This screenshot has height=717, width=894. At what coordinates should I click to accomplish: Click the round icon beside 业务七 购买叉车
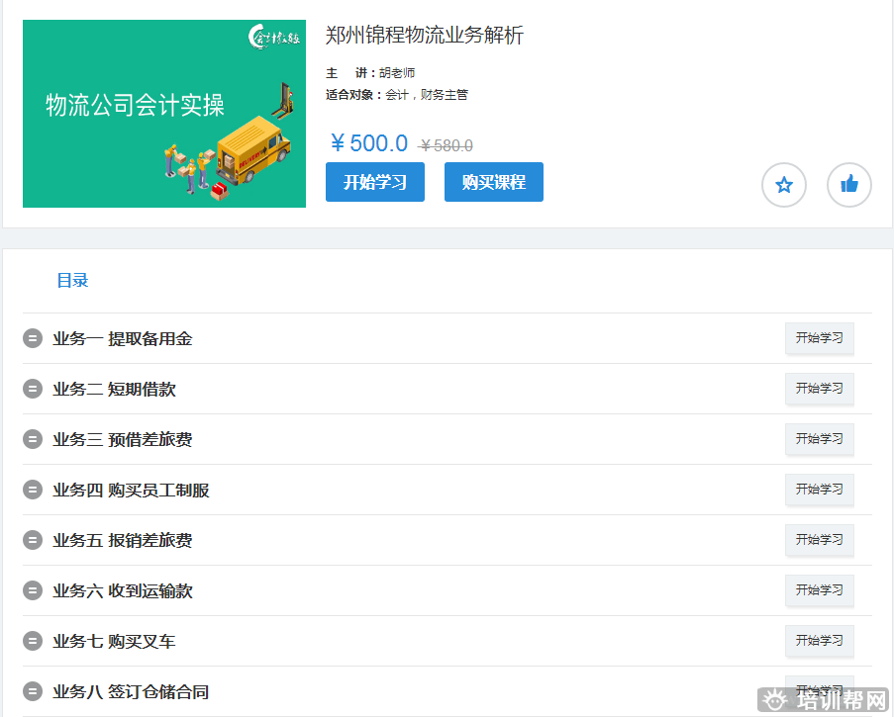33,641
